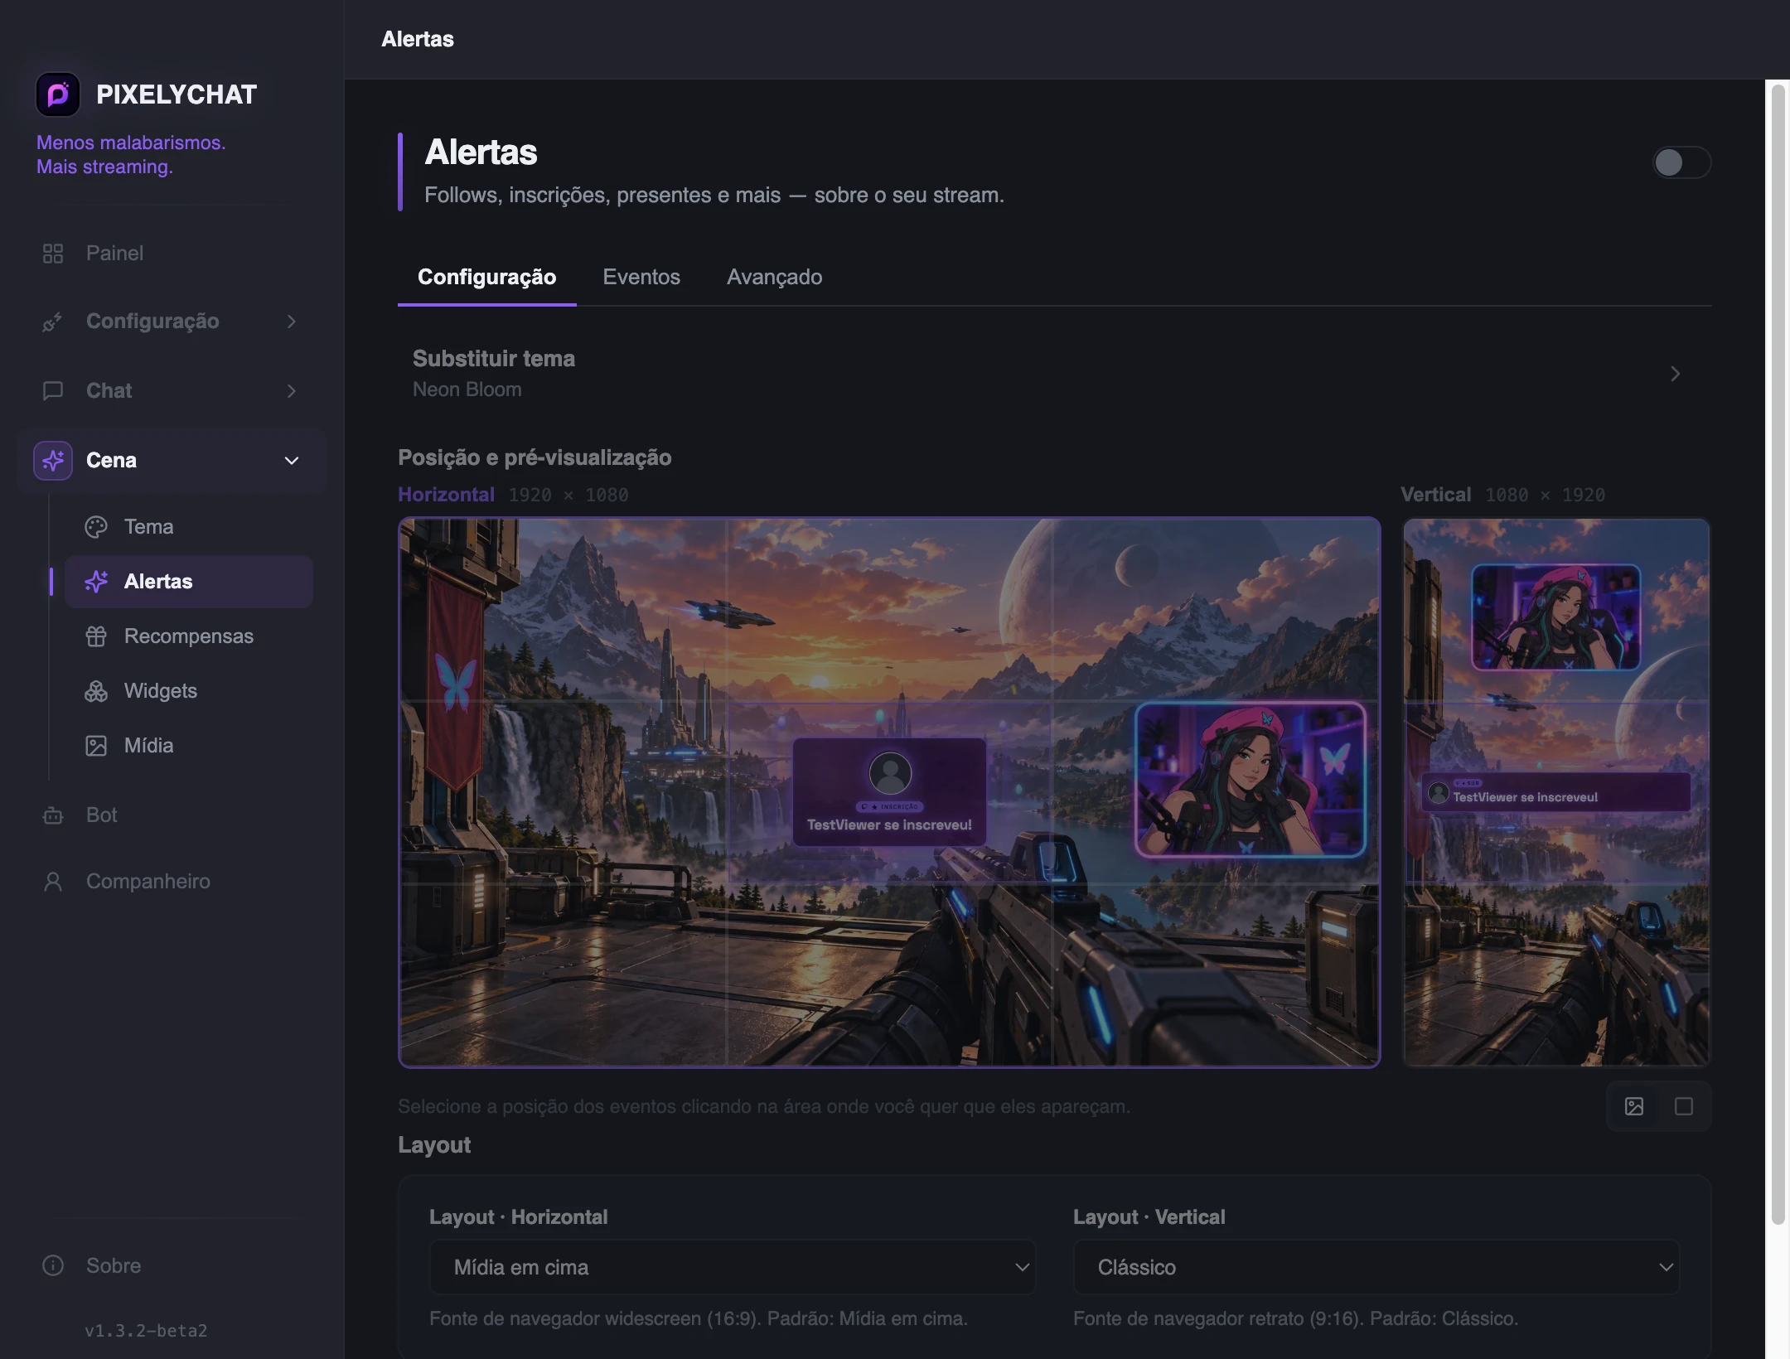Image resolution: width=1790 pixels, height=1359 pixels.
Task: Click the PIXELYCHAT brand name
Action: pos(177,94)
